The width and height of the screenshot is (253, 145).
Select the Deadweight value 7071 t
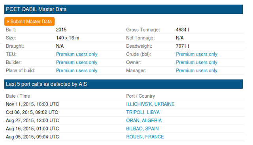click(183, 46)
